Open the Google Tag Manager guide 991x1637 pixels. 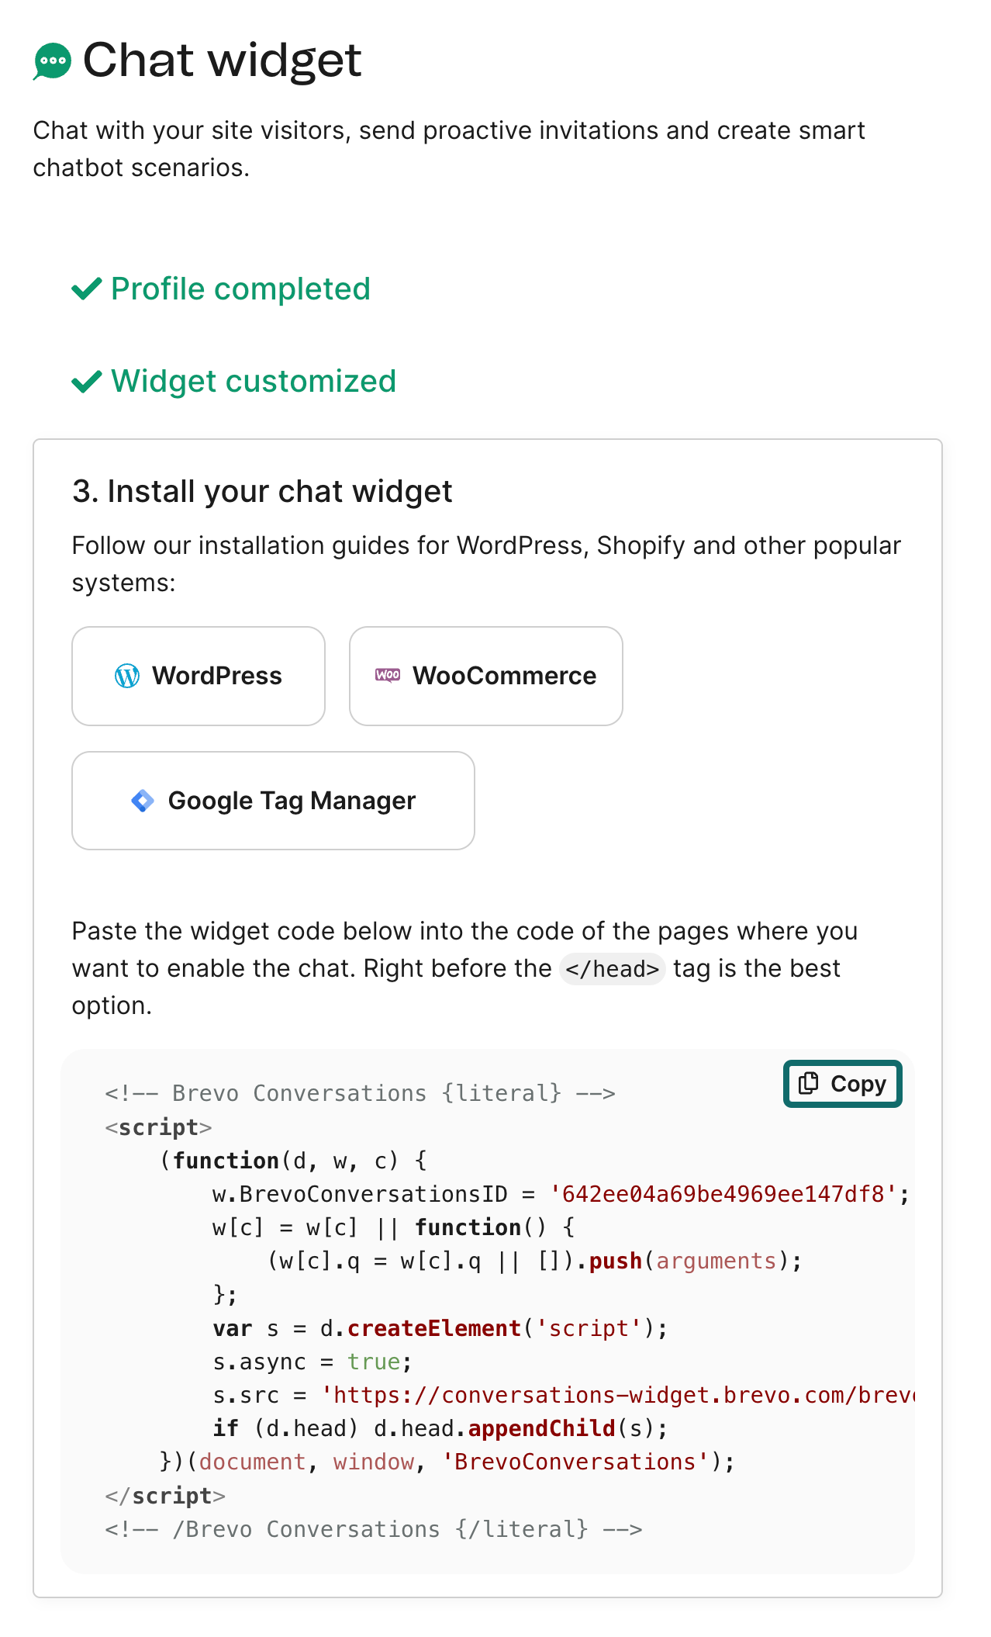coord(273,801)
